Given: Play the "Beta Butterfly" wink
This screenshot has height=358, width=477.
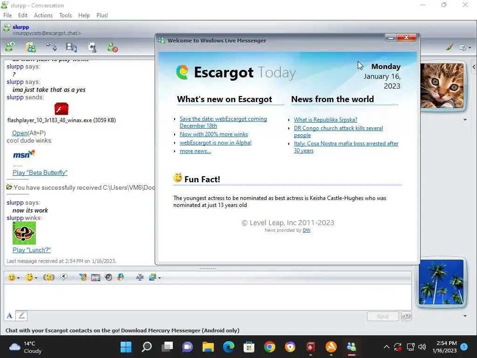Looking at the screenshot, I should pos(40,172).
